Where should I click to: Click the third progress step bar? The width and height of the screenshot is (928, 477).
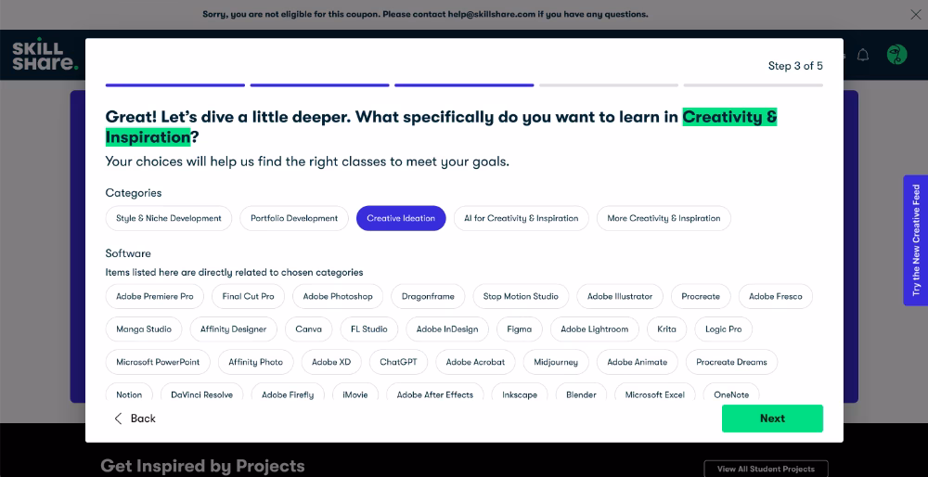point(464,85)
